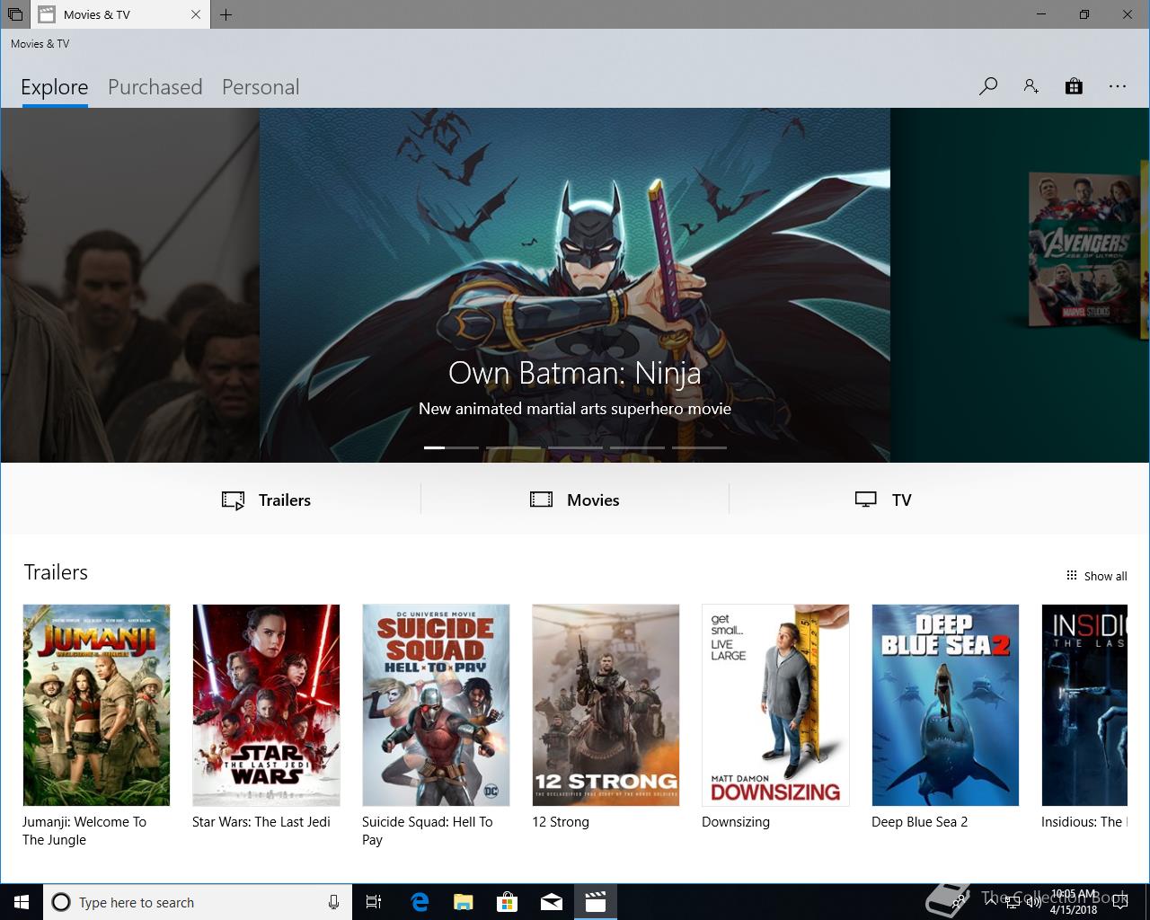Screen dimensions: 1150x920
Task: Open the search magnifier icon
Action: point(988,86)
